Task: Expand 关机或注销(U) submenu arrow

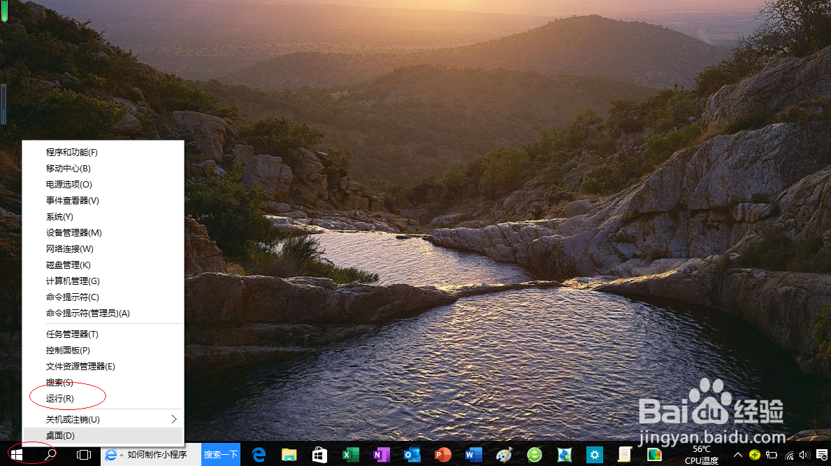Action: pyautogui.click(x=174, y=419)
